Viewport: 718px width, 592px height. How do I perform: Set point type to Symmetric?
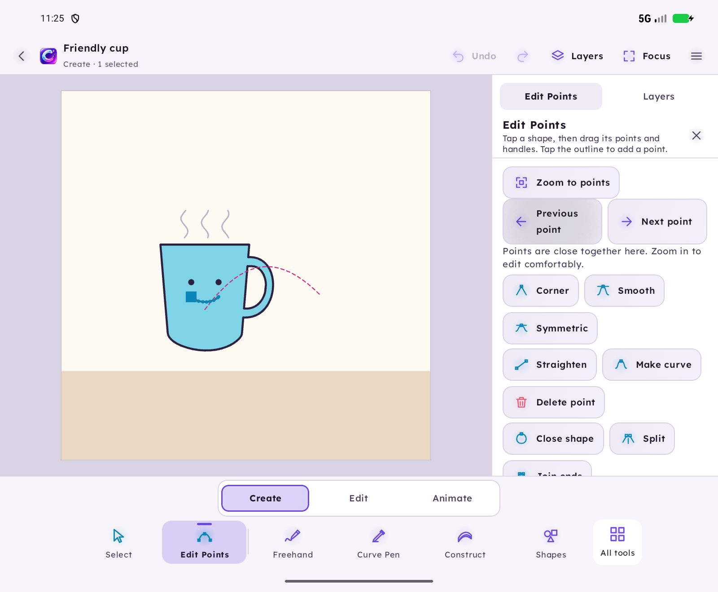[x=550, y=328]
